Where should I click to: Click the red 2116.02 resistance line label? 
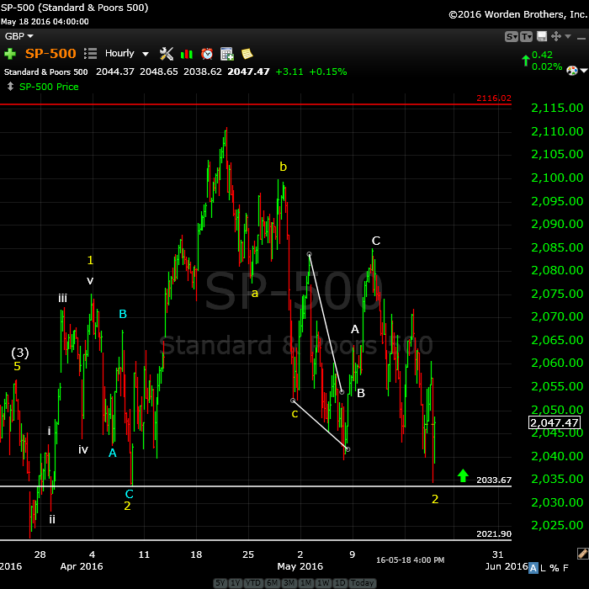pos(494,98)
